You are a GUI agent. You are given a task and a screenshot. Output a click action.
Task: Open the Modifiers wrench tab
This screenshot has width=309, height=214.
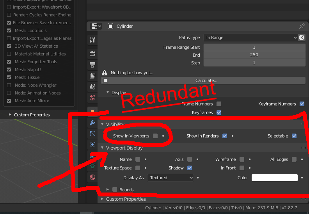click(92, 123)
